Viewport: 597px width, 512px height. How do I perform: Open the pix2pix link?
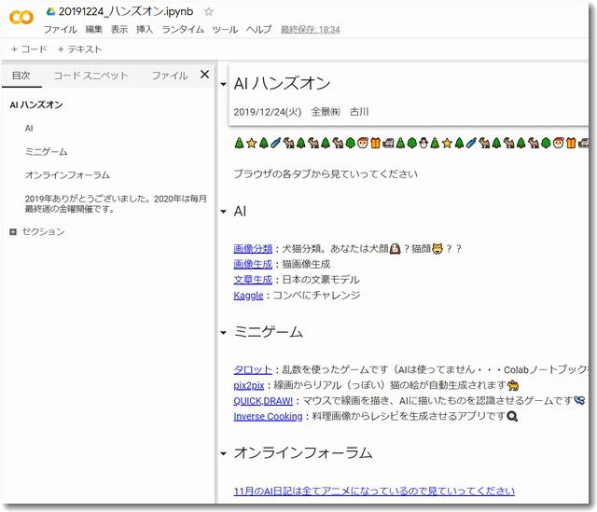(249, 385)
